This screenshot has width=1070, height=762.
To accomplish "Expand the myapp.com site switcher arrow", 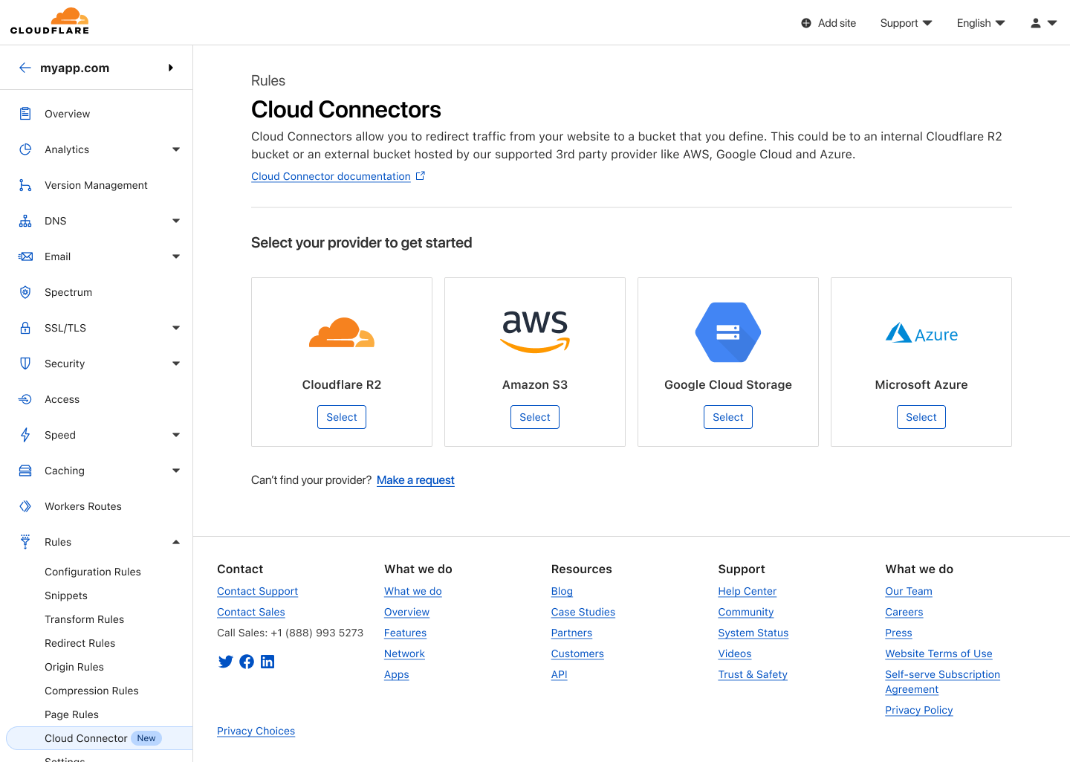I will [x=171, y=68].
